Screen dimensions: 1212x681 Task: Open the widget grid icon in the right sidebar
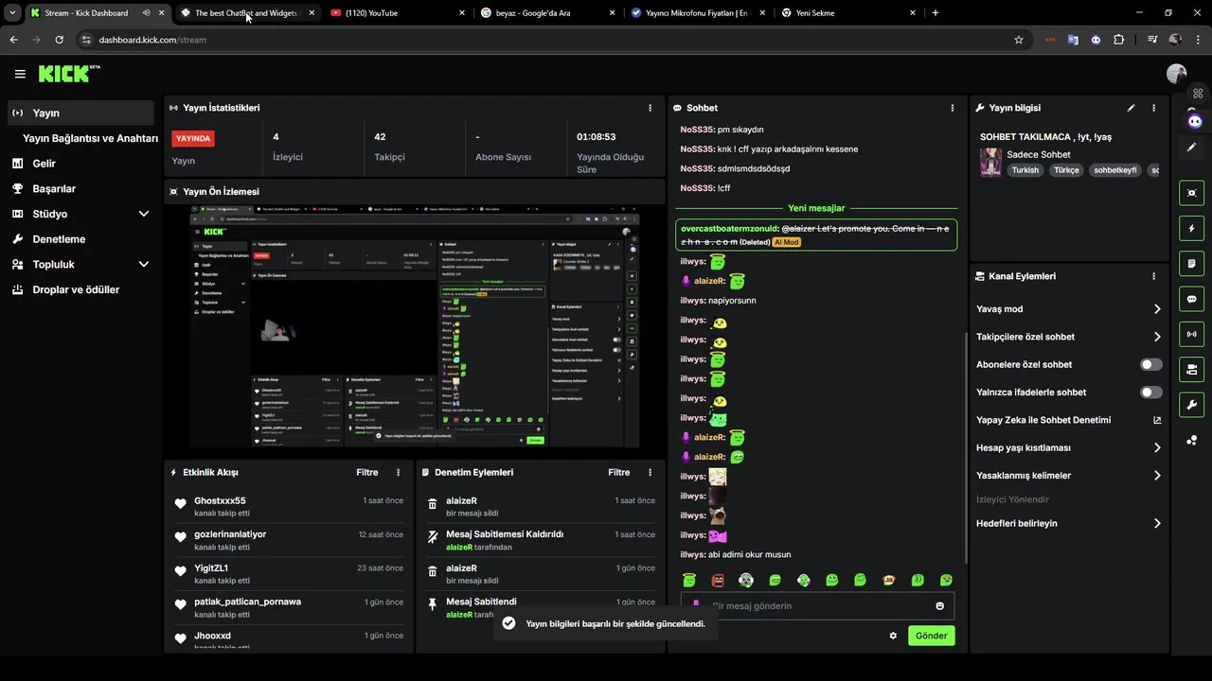[x=1198, y=94]
